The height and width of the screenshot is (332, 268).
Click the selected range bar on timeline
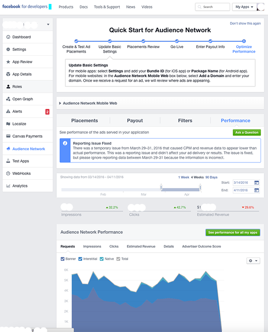coord(181,190)
